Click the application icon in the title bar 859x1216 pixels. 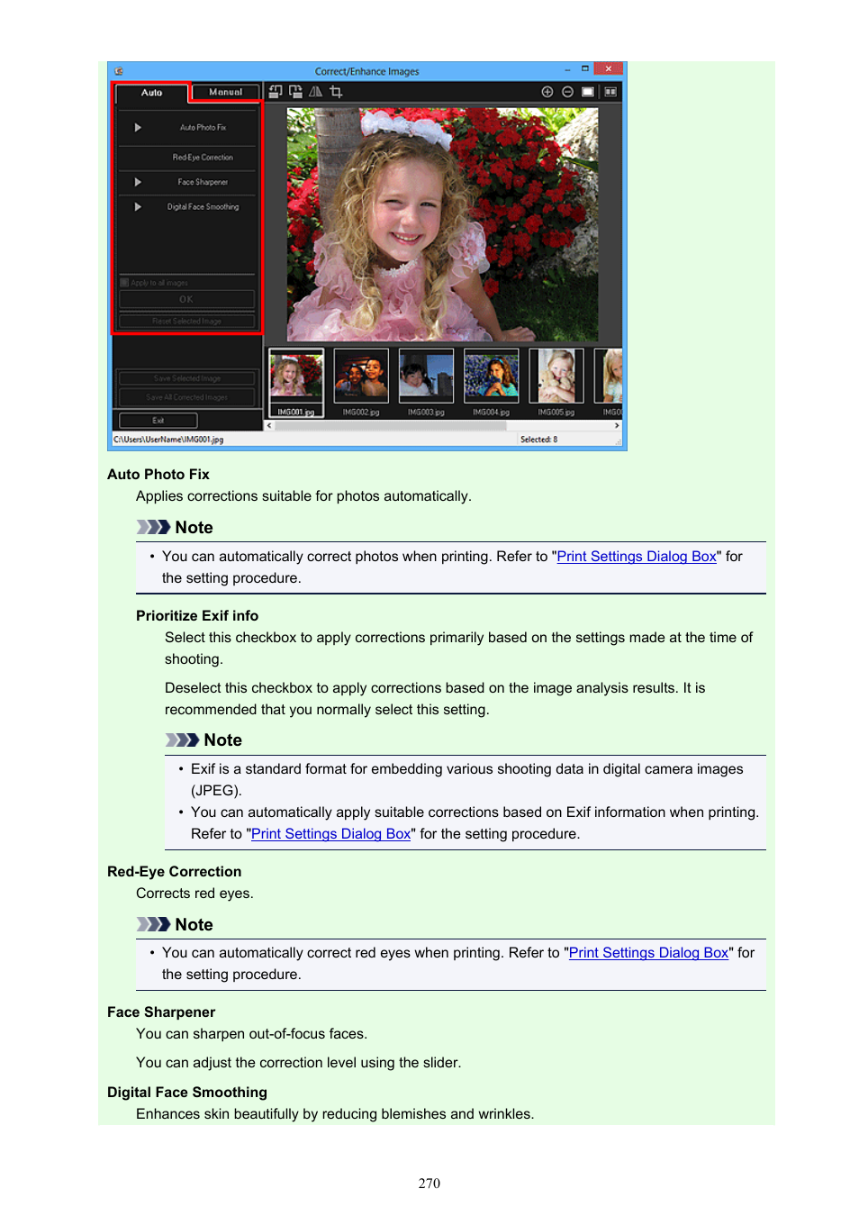pyautogui.click(x=119, y=71)
